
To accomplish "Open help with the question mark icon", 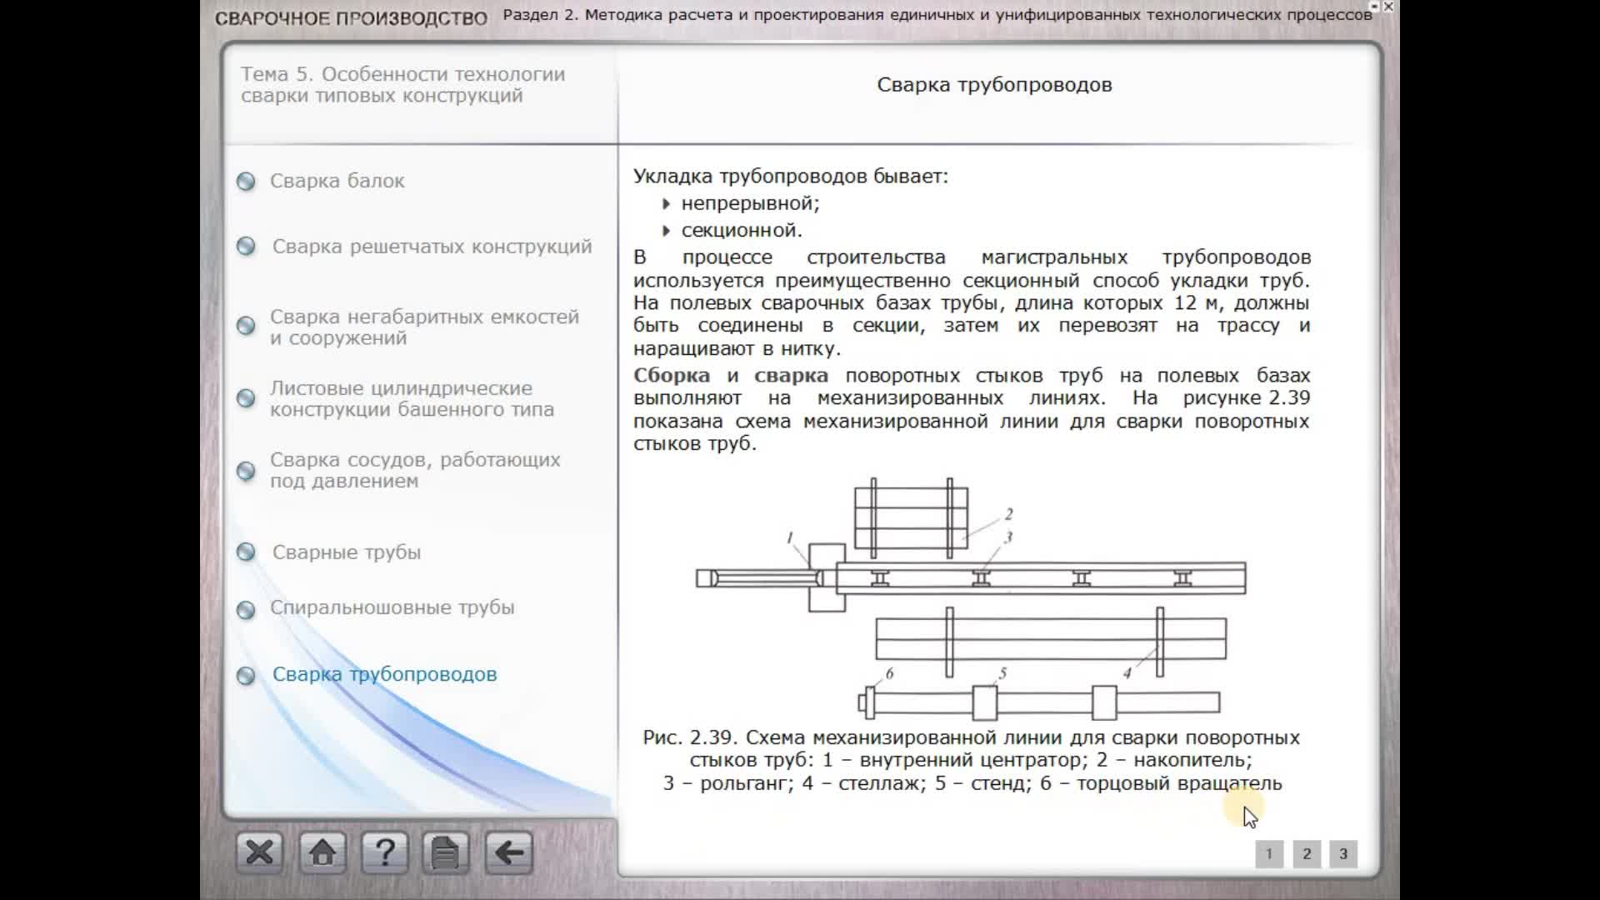I will (x=384, y=852).
